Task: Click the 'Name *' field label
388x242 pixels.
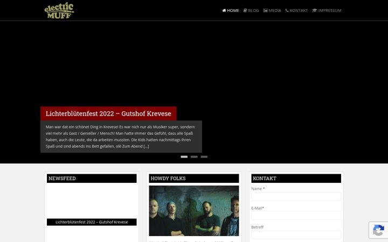Action: click(258, 189)
